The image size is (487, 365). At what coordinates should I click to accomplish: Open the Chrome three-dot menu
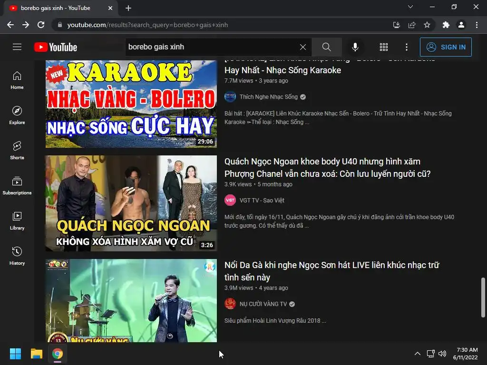pyautogui.click(x=477, y=25)
